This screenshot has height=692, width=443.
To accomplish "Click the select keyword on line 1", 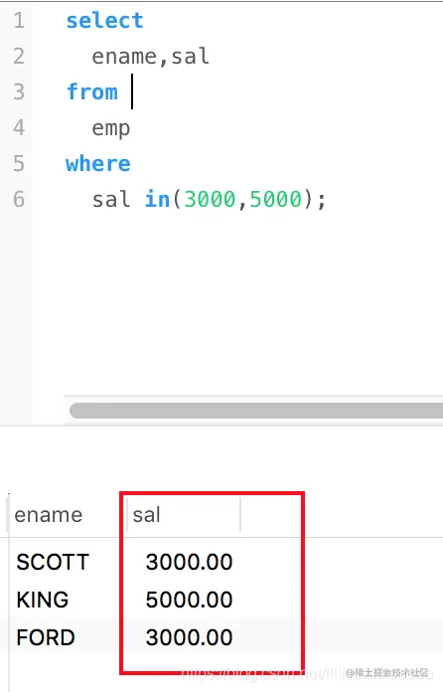I will tap(105, 20).
